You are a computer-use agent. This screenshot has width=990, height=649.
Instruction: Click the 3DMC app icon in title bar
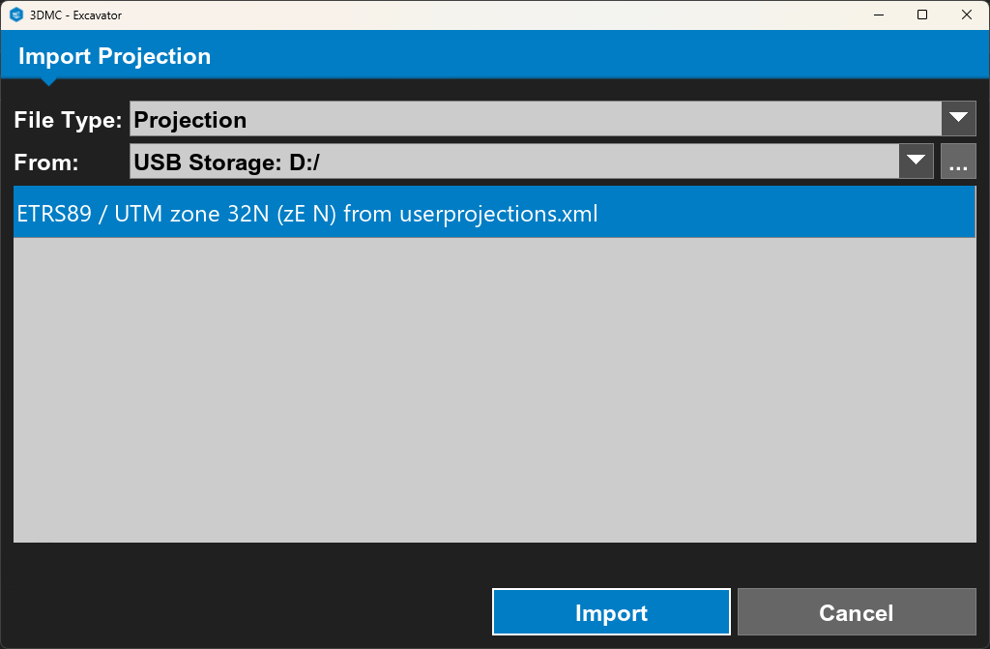coord(16,15)
